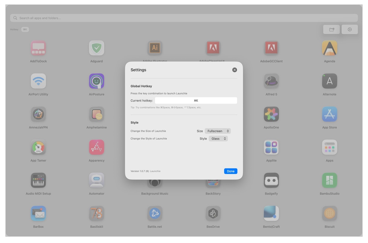Click the ⌘K hotkey badge
The image size is (368, 243).
[25, 29]
